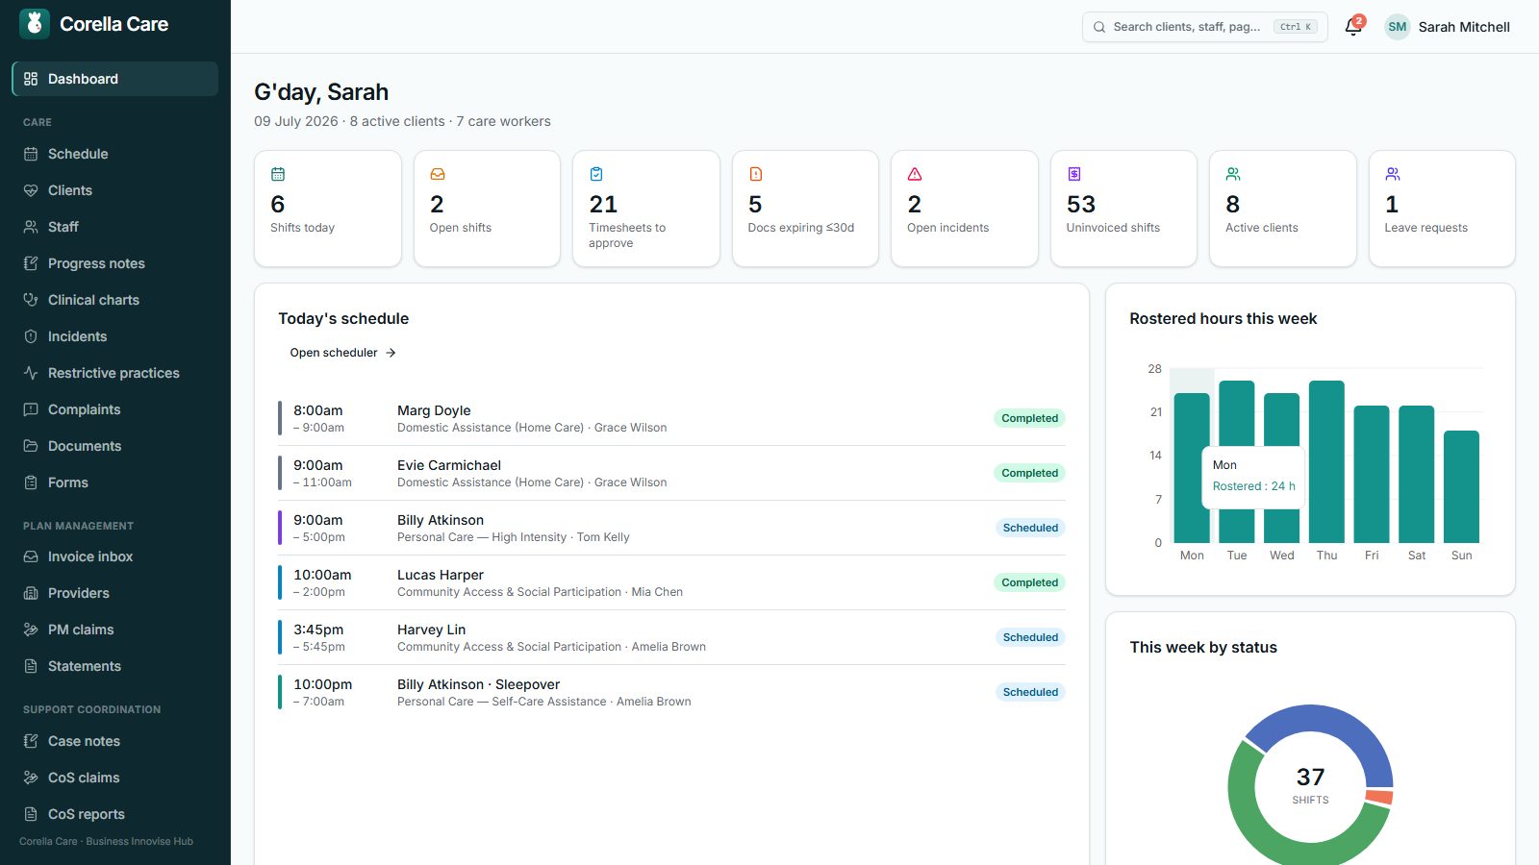Open CoS reports page
The width and height of the screenshot is (1539, 865).
pos(115,814)
